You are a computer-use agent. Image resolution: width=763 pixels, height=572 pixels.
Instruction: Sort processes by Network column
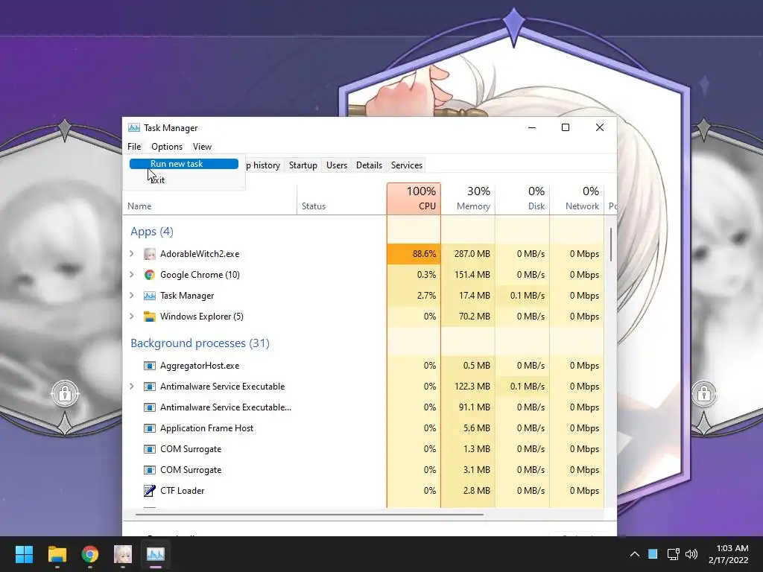coord(577,199)
